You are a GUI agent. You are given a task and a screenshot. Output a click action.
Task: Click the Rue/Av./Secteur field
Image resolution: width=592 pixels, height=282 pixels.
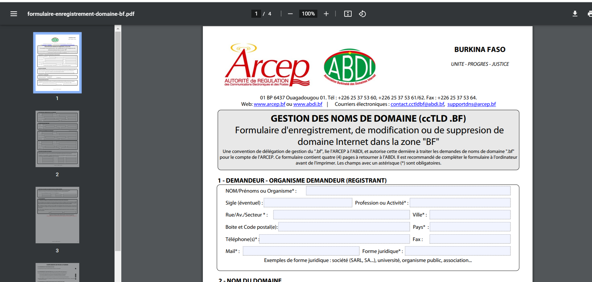tap(341, 215)
